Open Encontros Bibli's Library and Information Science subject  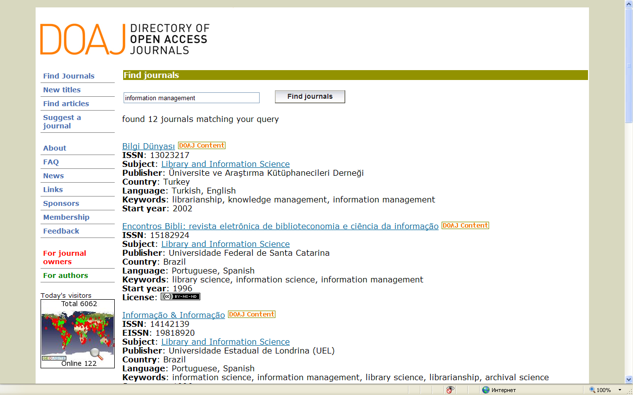tap(226, 244)
